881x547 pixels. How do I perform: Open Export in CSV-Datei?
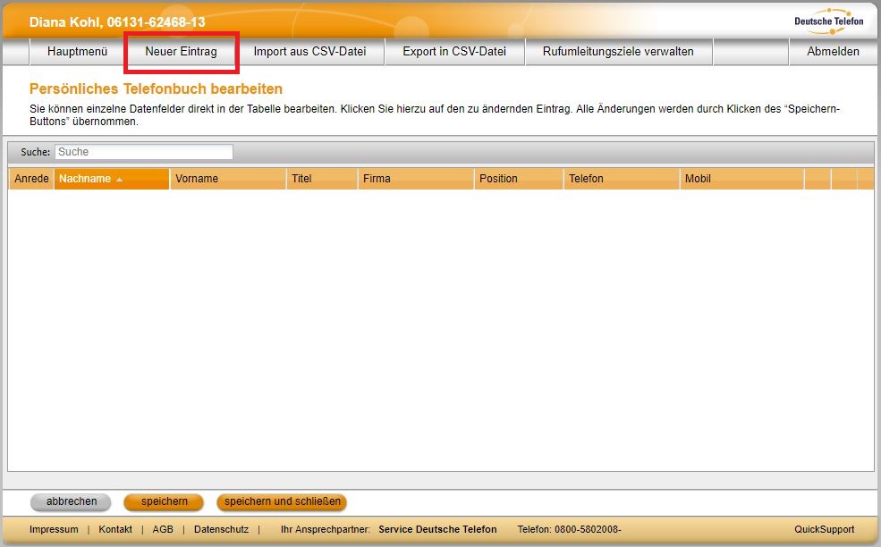point(454,52)
